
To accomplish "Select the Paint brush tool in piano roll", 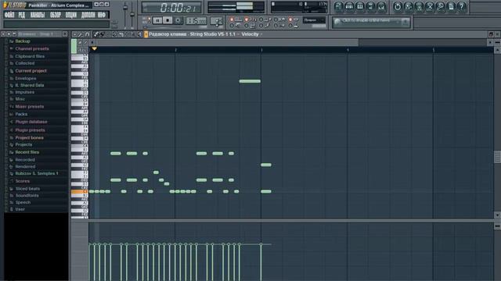I will point(102,34).
